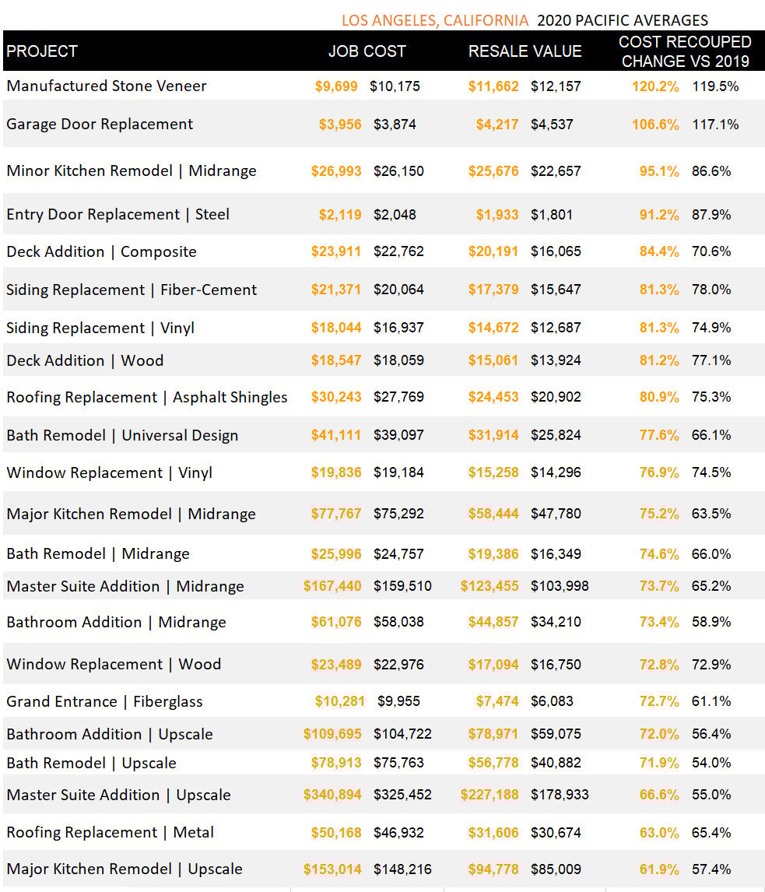765x892 pixels.
Task: Select Roofing Replacement | Metal row label
Action: coord(110,832)
